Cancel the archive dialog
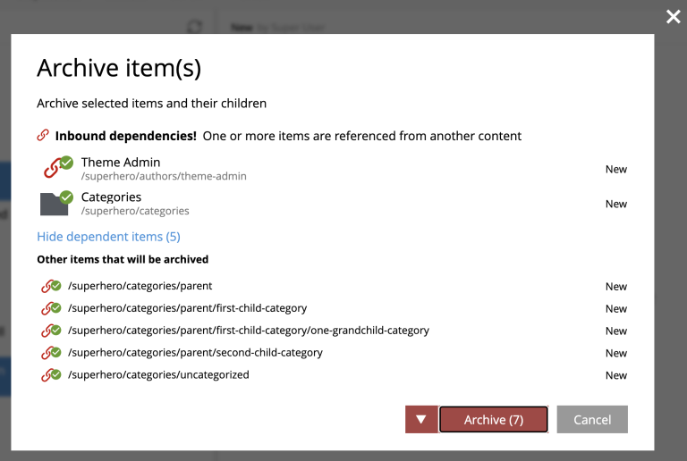The width and height of the screenshot is (687, 461). (x=591, y=419)
